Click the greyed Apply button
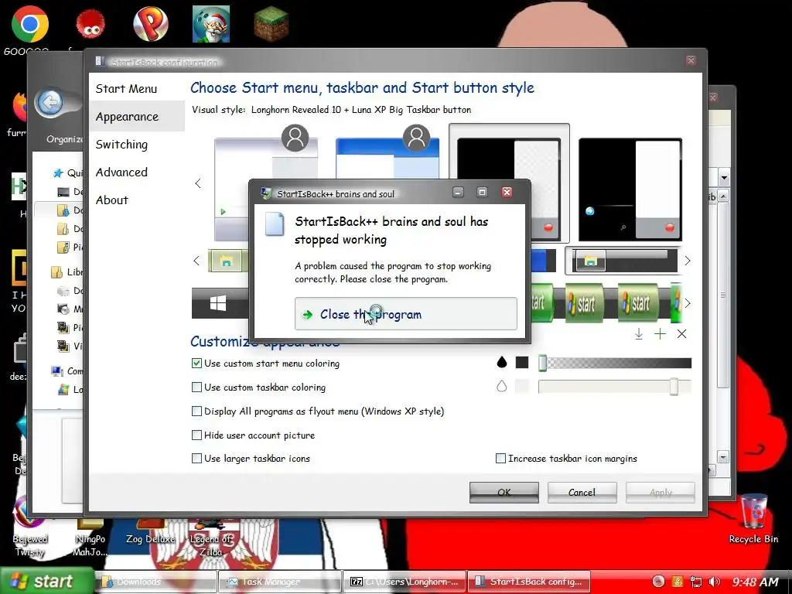Viewport: 792px width, 594px height. pos(661,493)
